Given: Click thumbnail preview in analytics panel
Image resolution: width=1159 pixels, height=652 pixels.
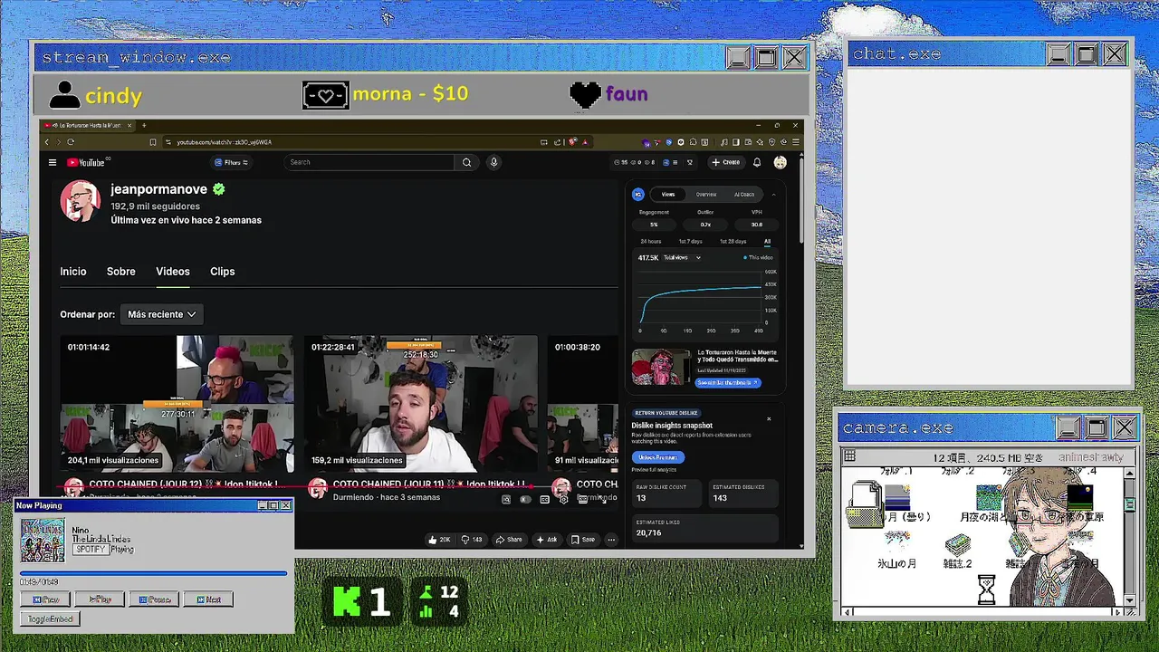Looking at the screenshot, I should click(661, 367).
